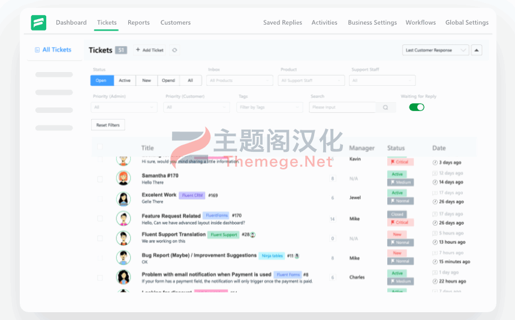Click Medium priority flag badge for Samantha ticket

click(x=400, y=182)
